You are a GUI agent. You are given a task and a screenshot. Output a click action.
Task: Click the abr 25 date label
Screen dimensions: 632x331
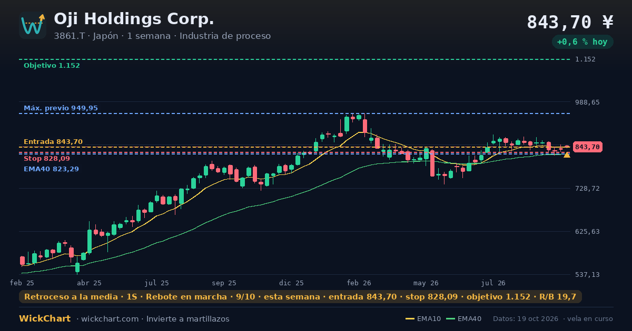[x=90, y=283]
